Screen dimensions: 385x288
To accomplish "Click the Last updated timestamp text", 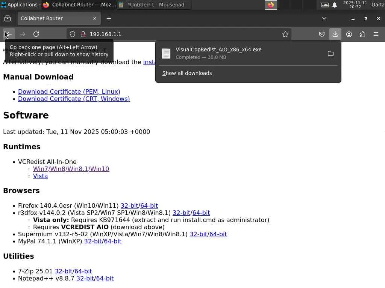I will click(x=77, y=132).
